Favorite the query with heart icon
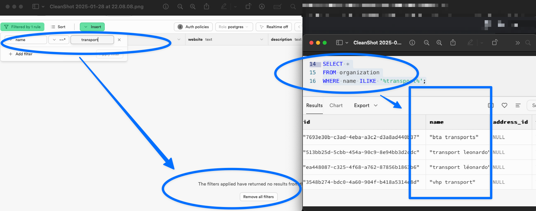Viewport: 536px width, 211px height. coord(505,105)
